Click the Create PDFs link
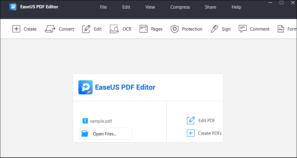Screen dimensions: 297x158 click(x=210, y=133)
